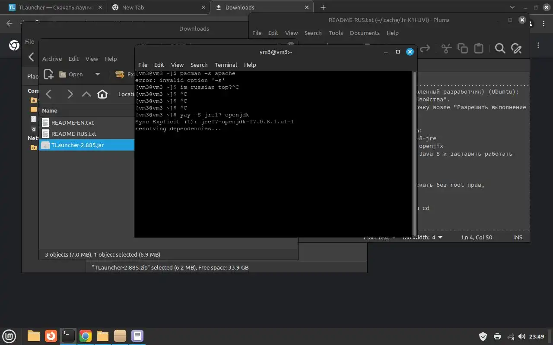Switch to the New Tab Chrome tab

158,7
